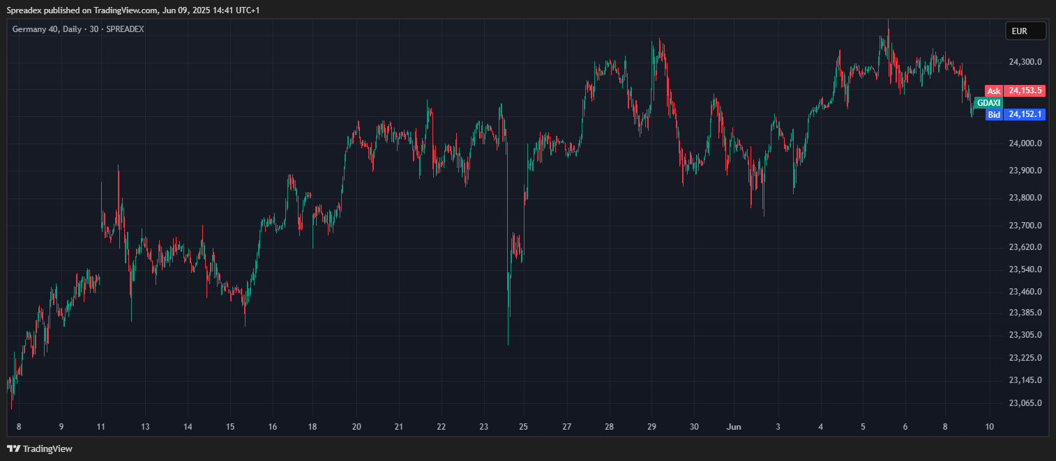1056x461 pixels.
Task: Click the TradingView logo at bottom left
Action: (x=40, y=449)
